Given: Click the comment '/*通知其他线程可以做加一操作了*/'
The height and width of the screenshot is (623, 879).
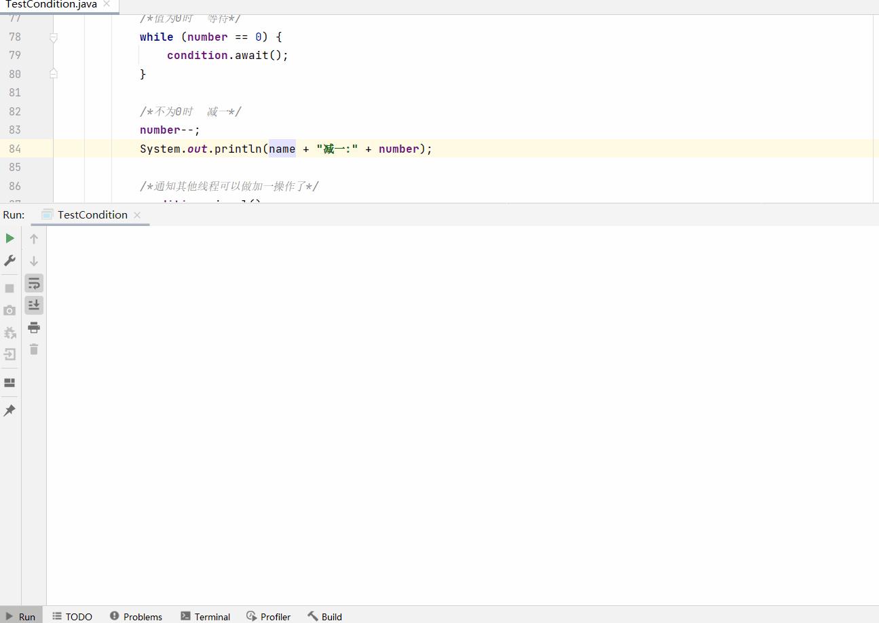Looking at the screenshot, I should [229, 186].
